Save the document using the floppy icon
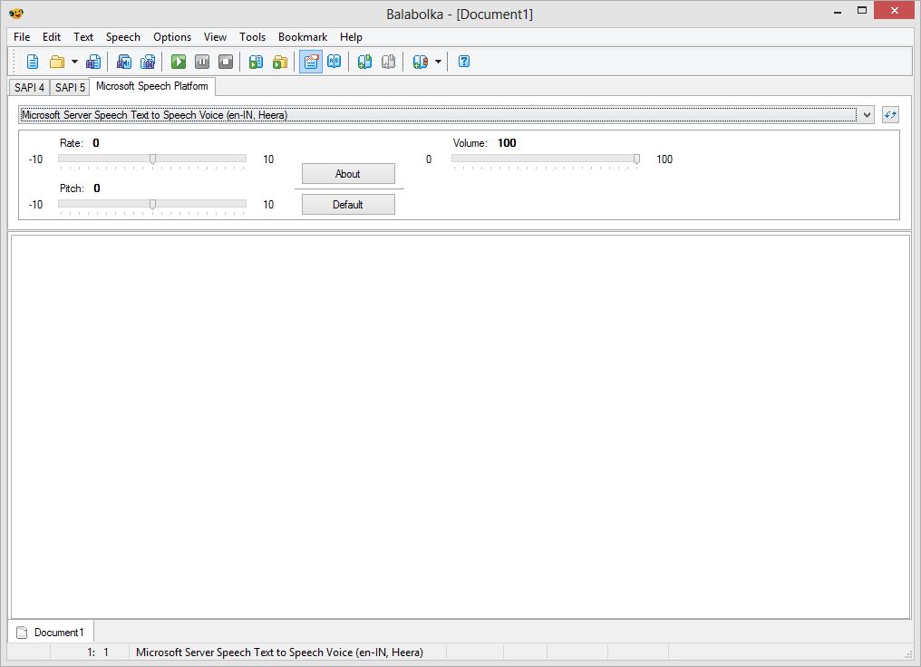 point(93,62)
